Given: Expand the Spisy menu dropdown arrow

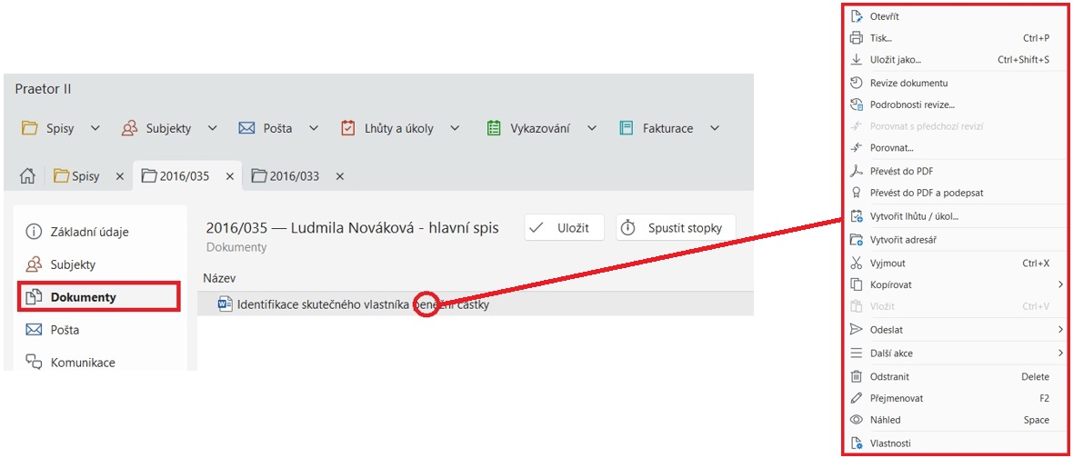Looking at the screenshot, I should click(x=95, y=128).
